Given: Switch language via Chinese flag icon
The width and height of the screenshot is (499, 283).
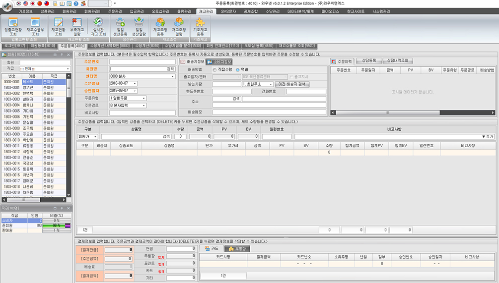Looking at the screenshot, I should click(x=39, y=3).
